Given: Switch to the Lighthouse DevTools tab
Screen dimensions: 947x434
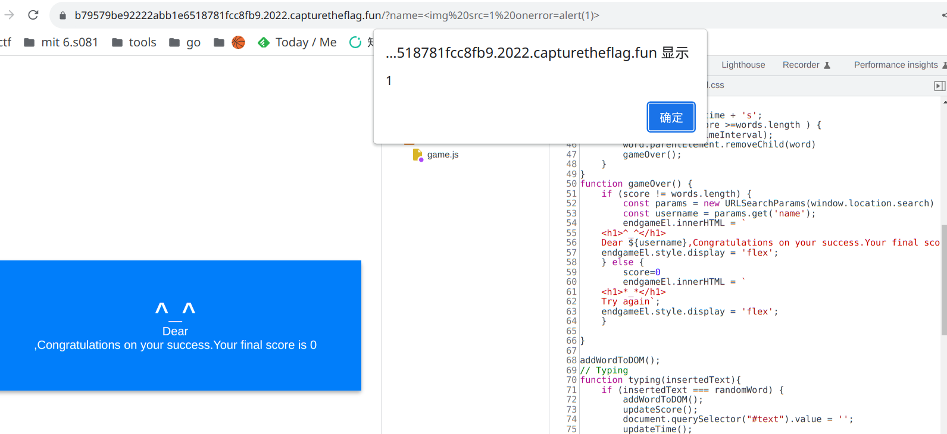Looking at the screenshot, I should point(743,65).
